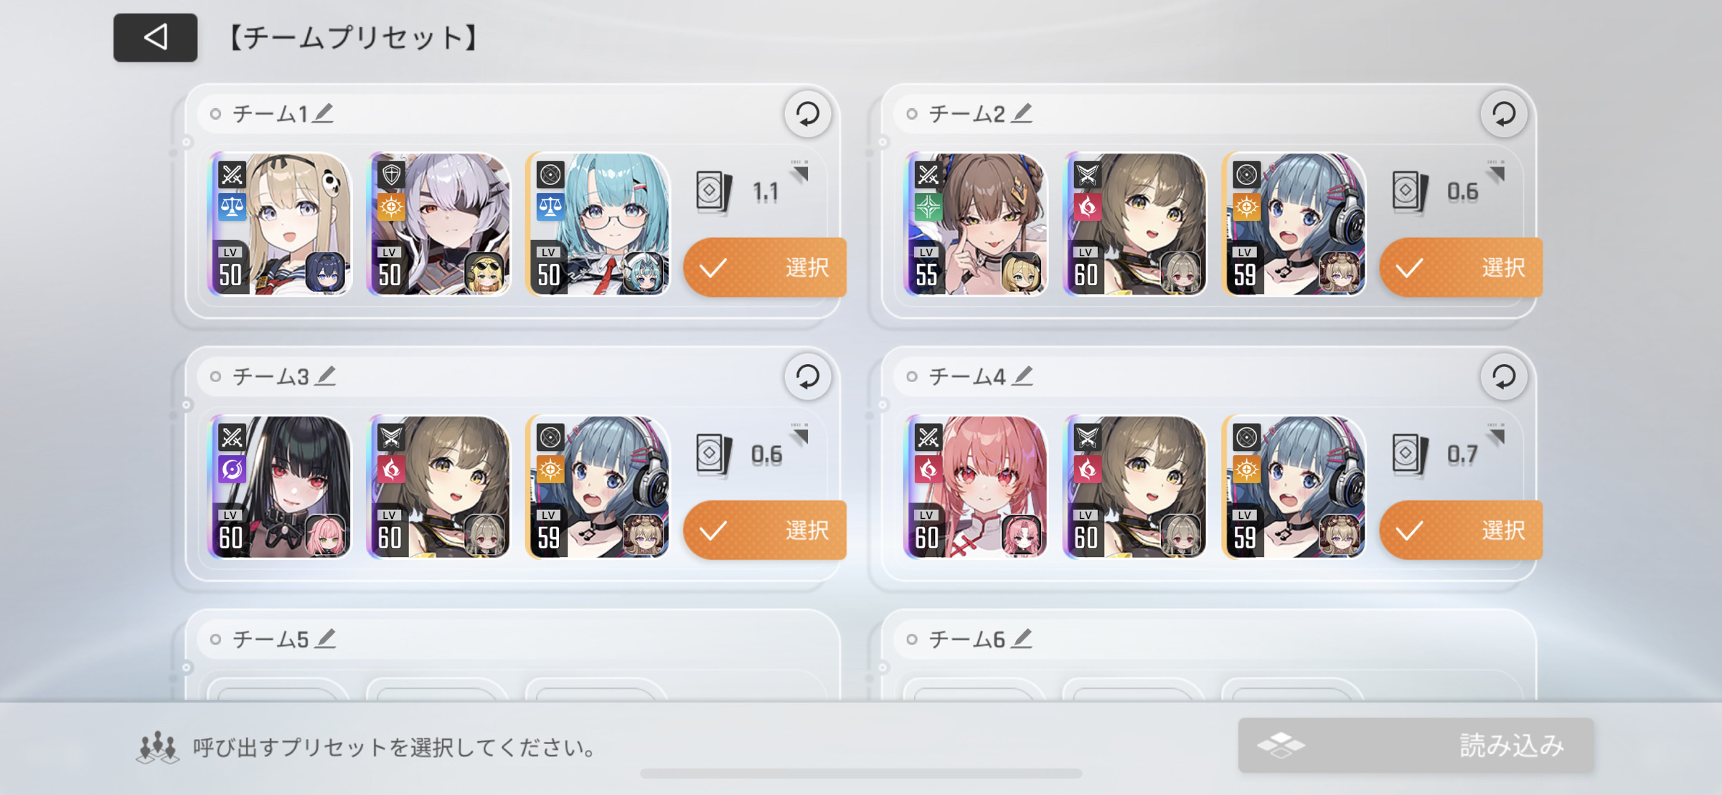Viewport: 1722px width, 795px height.
Task: Expand Team 2 disc details corner arrow
Action: (x=1496, y=172)
